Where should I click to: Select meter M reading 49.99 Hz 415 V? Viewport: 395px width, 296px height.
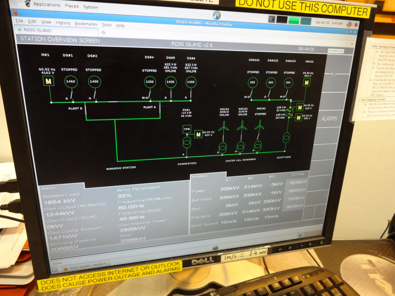click(300, 107)
